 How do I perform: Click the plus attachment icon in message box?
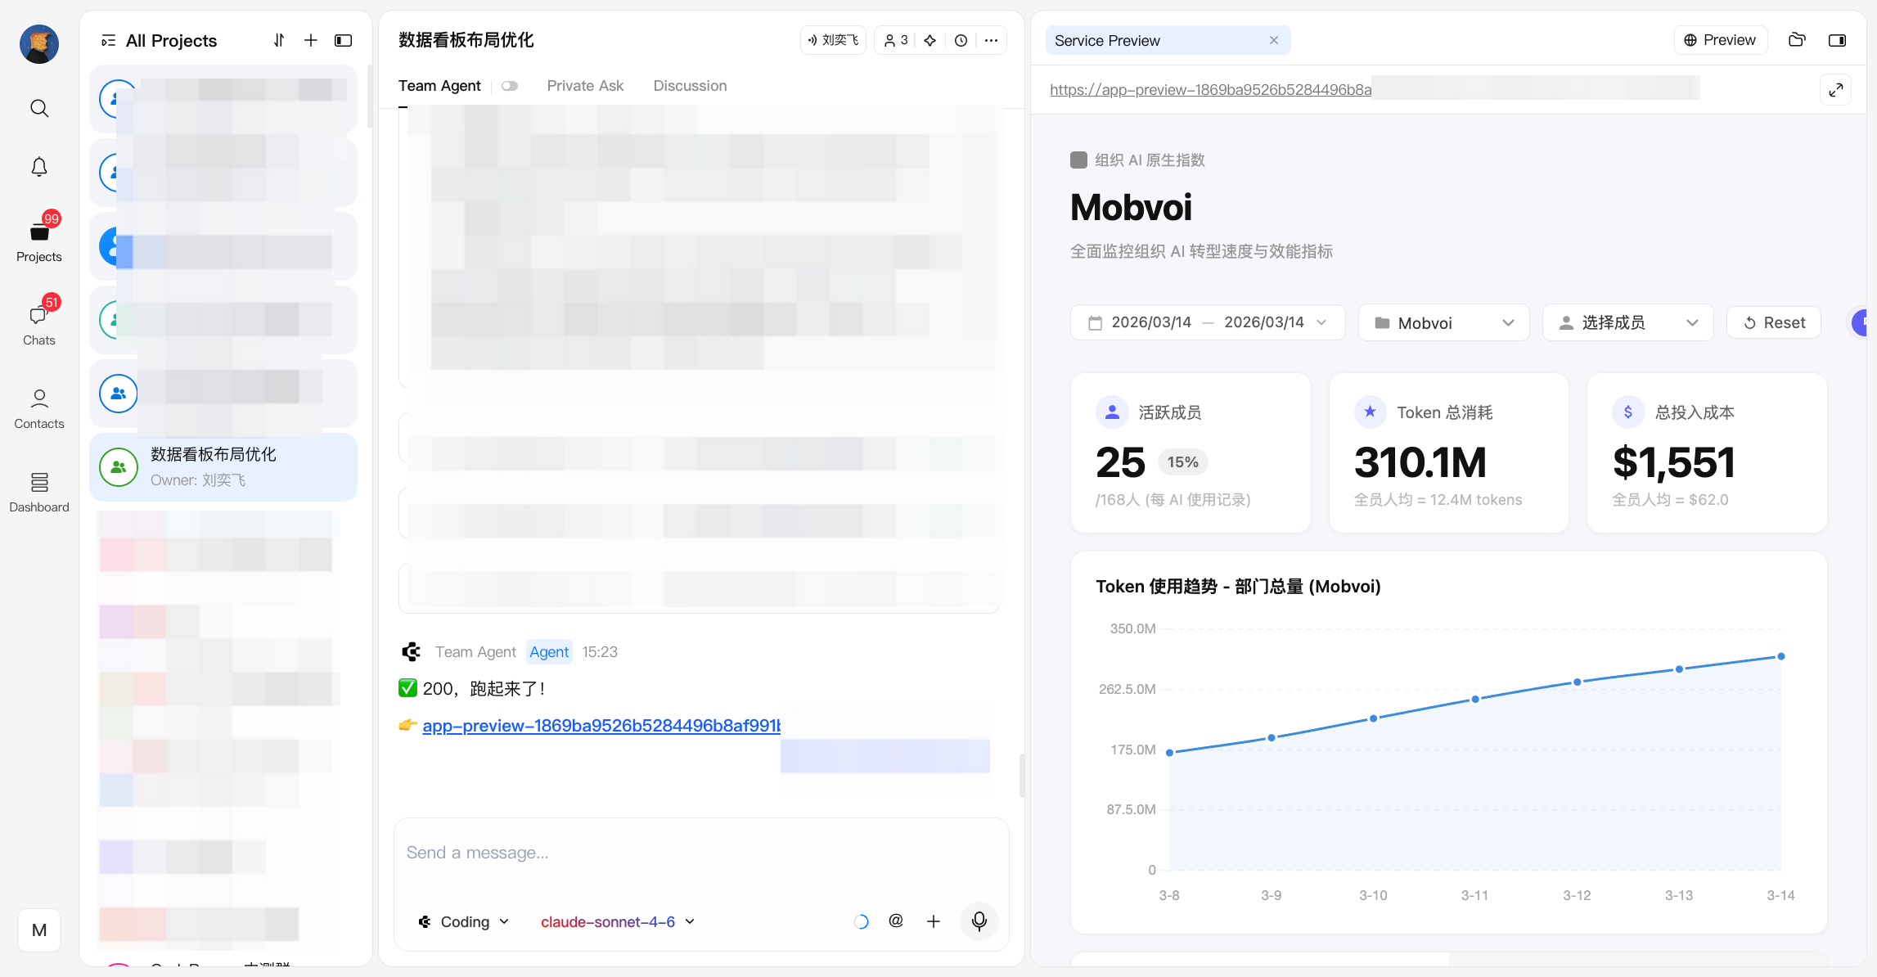pyautogui.click(x=934, y=922)
